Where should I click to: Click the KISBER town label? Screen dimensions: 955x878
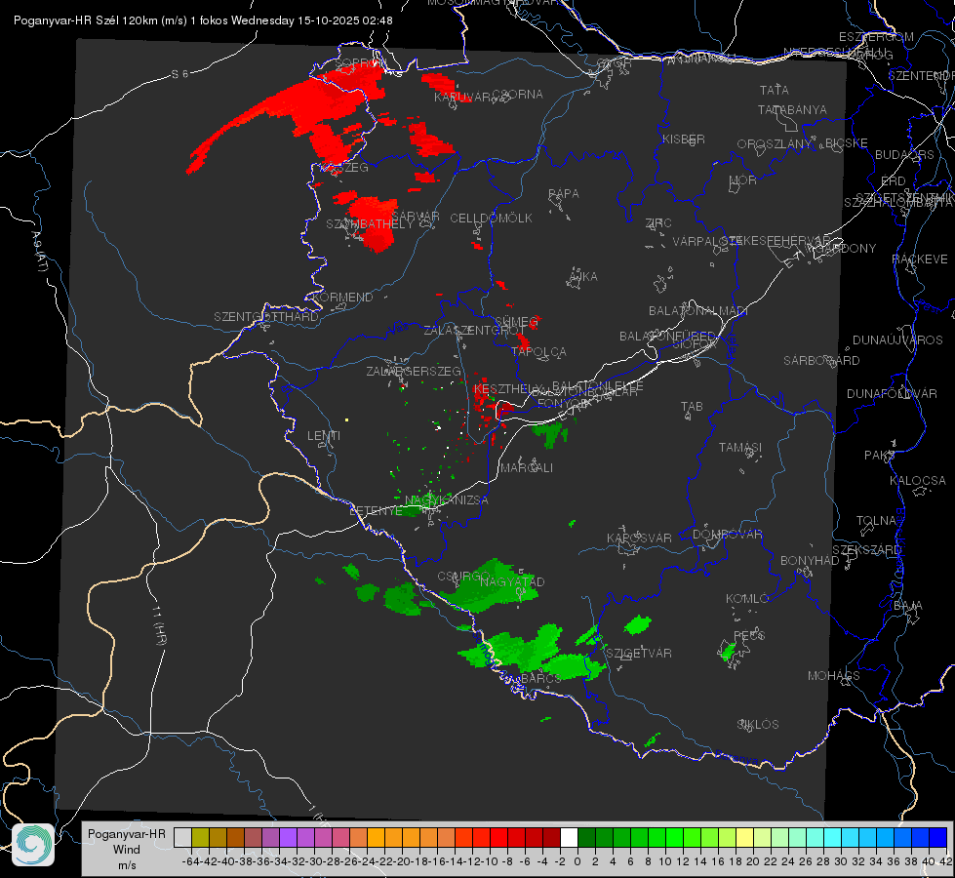(684, 140)
